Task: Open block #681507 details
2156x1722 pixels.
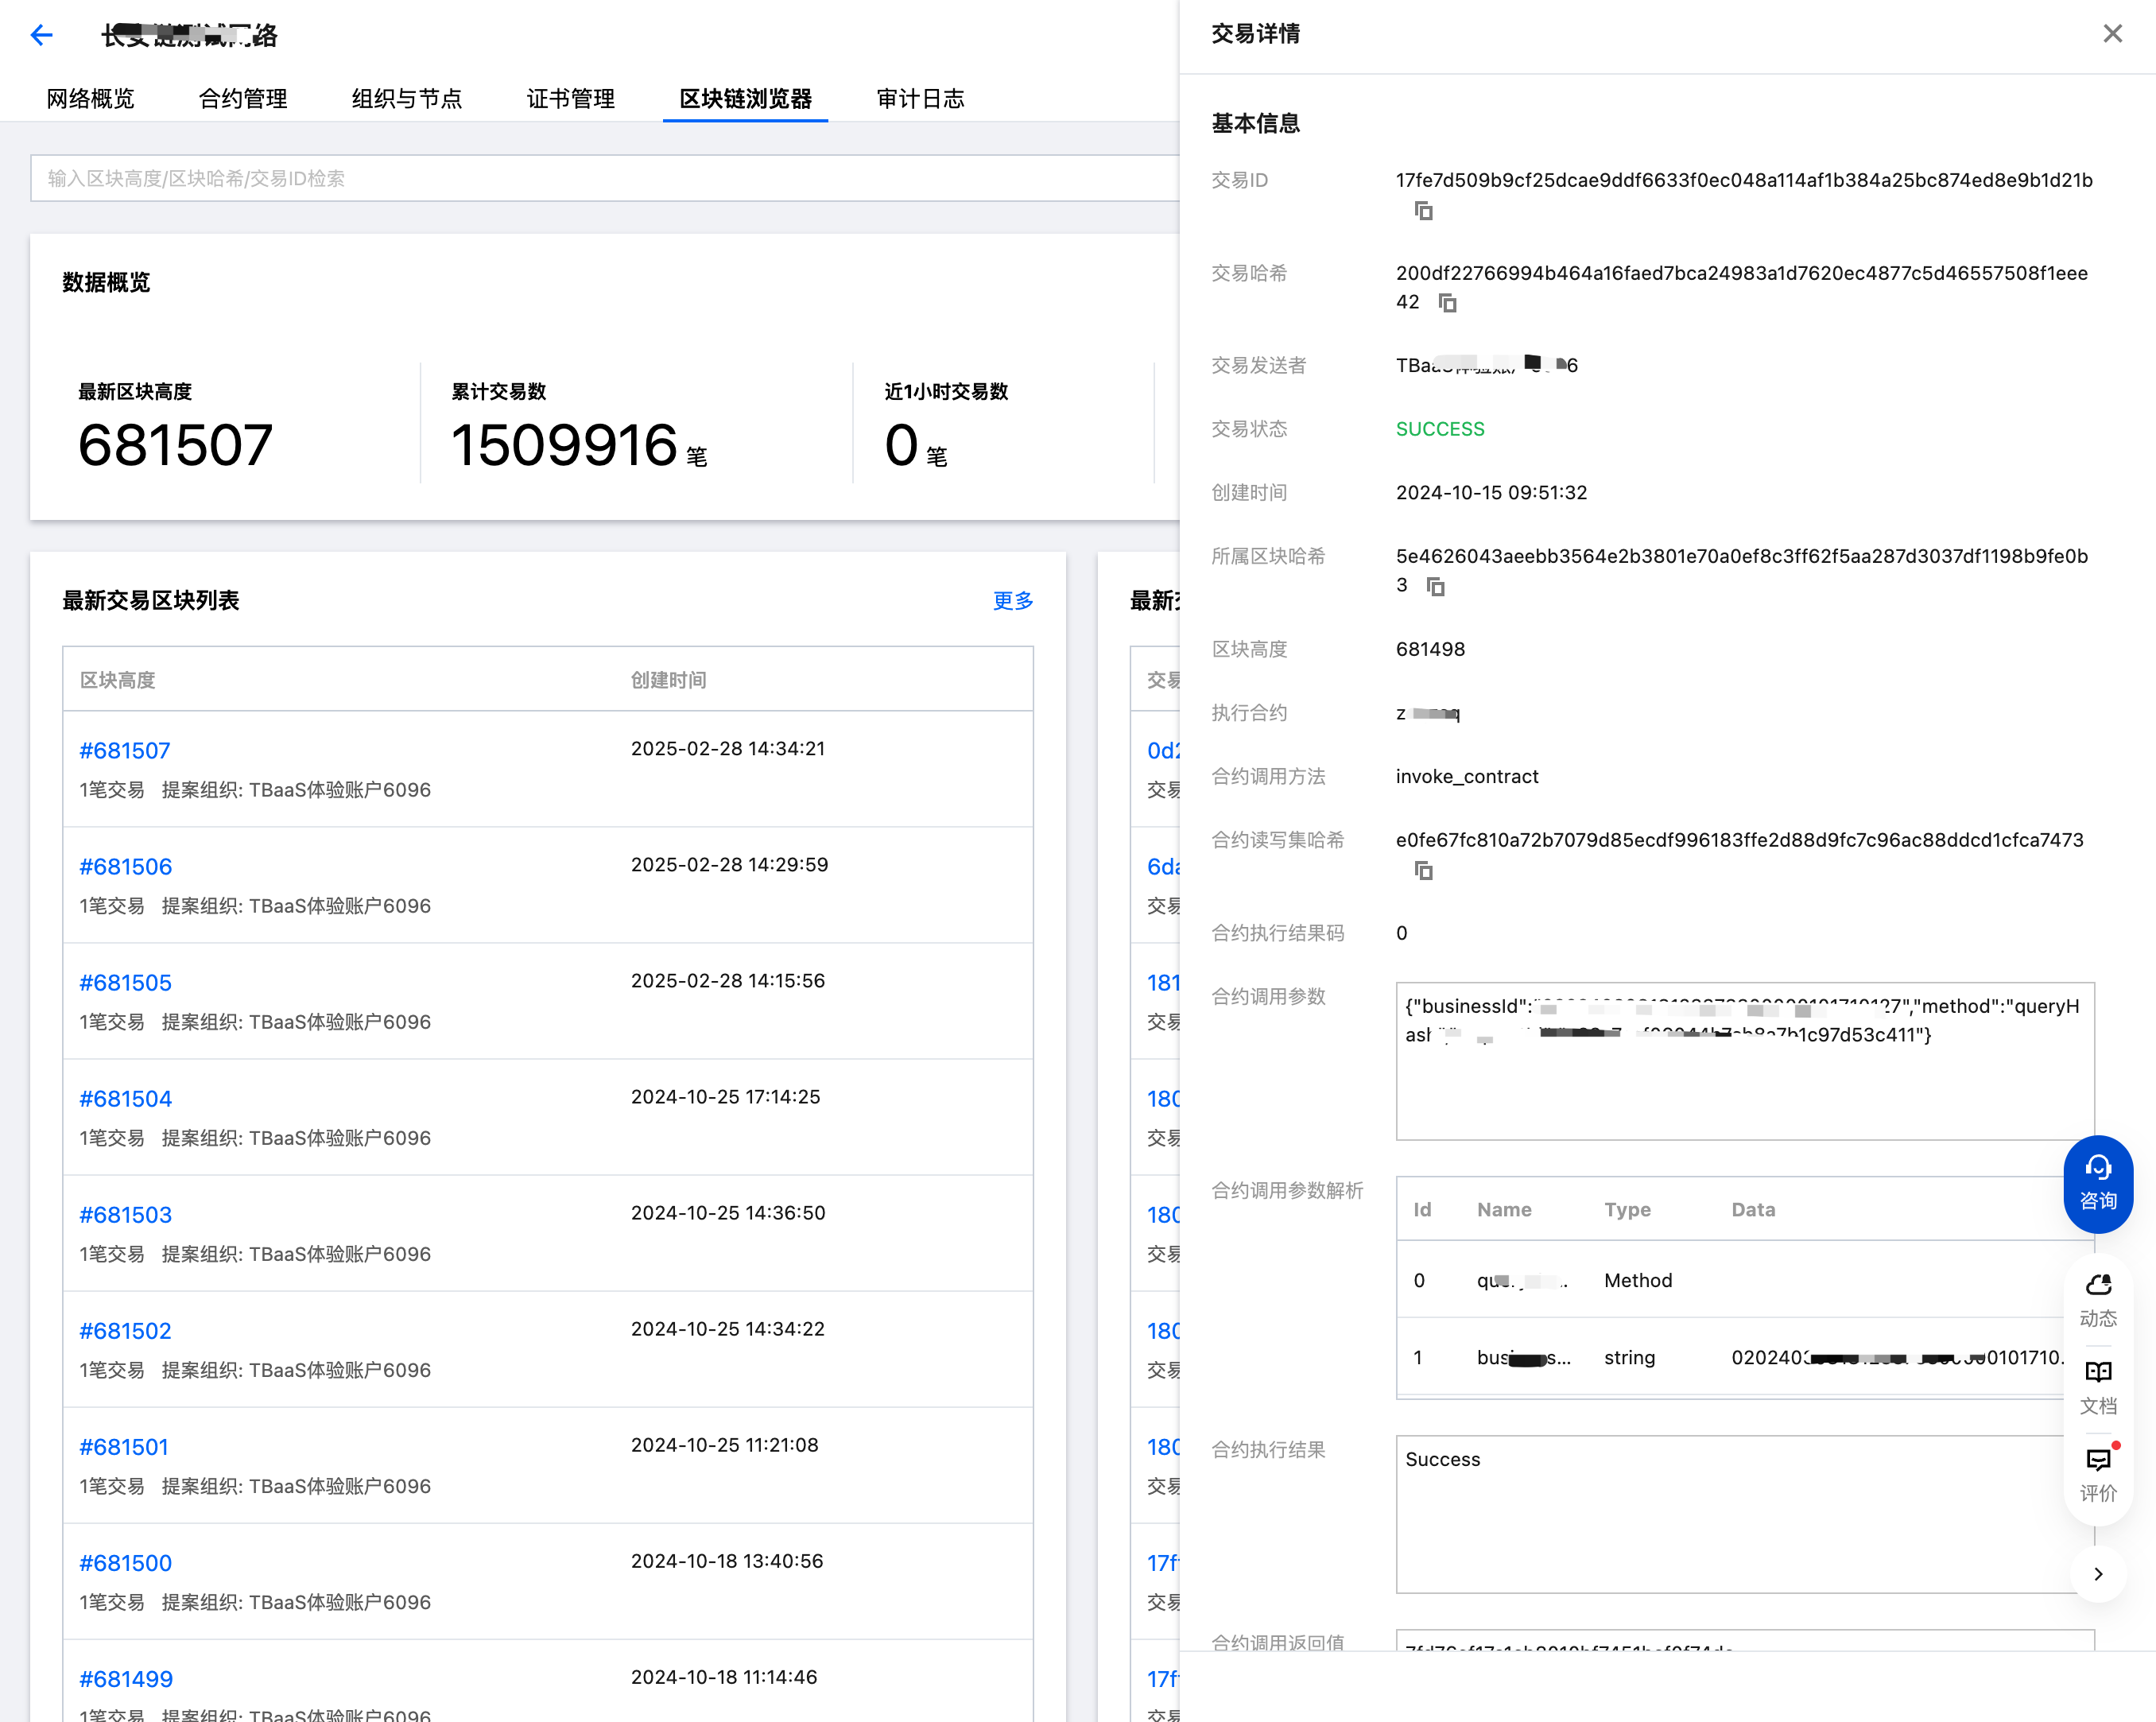Action: 125,750
